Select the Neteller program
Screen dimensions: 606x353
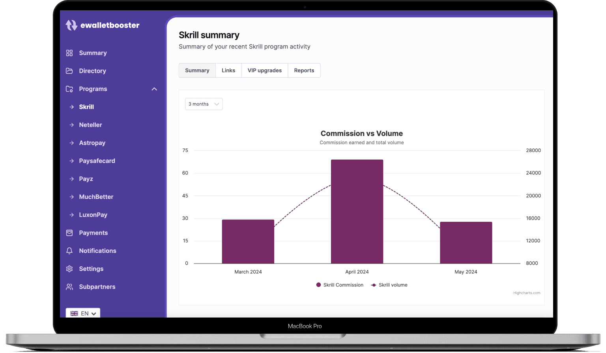[90, 125]
